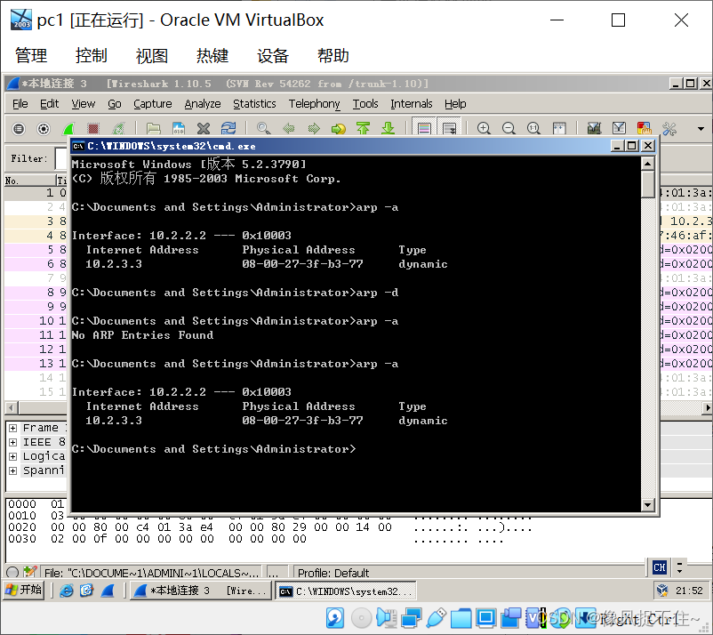The image size is (713, 635).
Task: Click the CH language indicator
Action: click(x=660, y=567)
